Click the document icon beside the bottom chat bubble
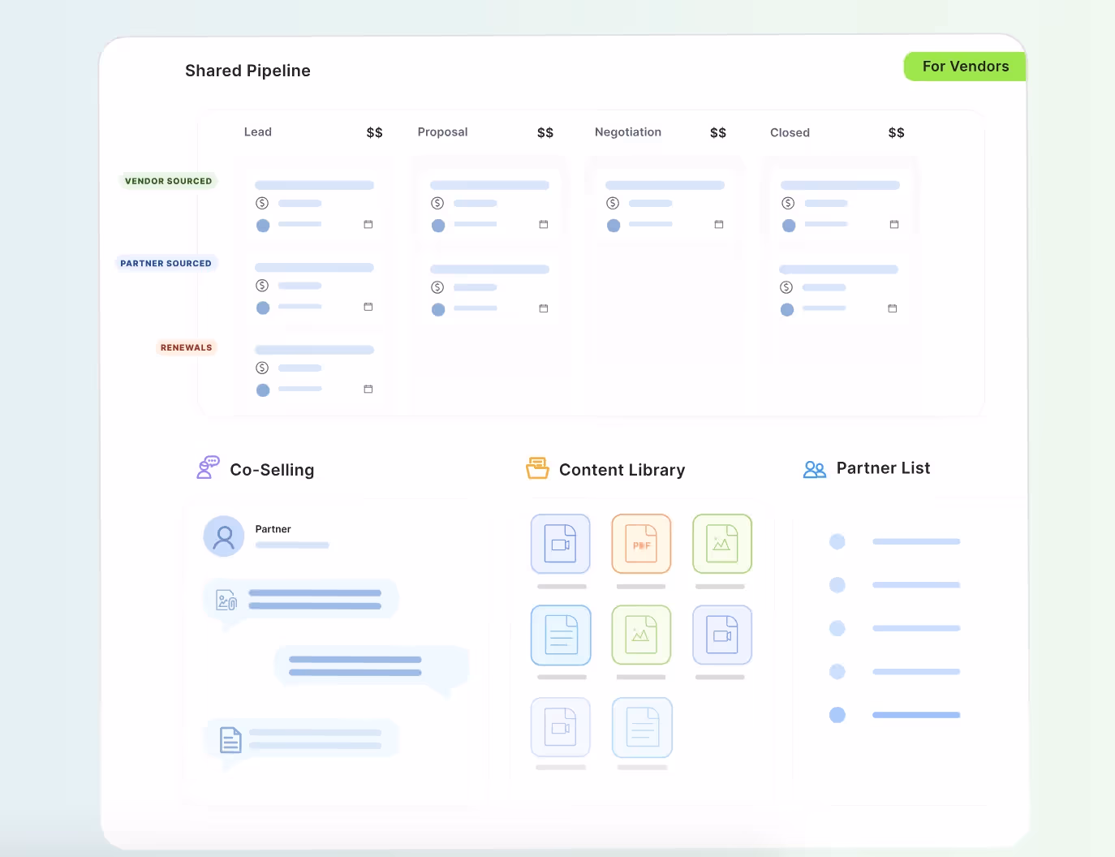Screen dimensions: 1115x857 [x=230, y=739]
